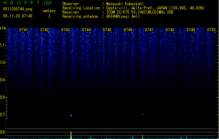This screenshot has width=219, height=139.
Task: Click the 1.0 kHz axis label
Action: pos(3,63)
